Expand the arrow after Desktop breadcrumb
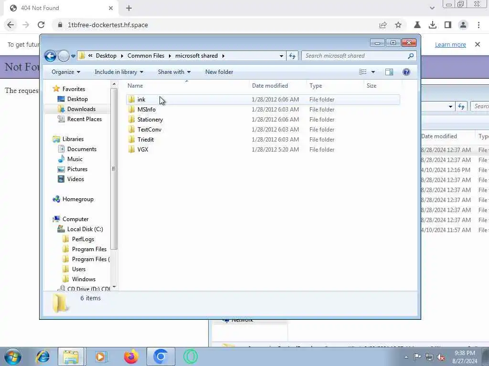The height and width of the screenshot is (366, 489). point(122,56)
